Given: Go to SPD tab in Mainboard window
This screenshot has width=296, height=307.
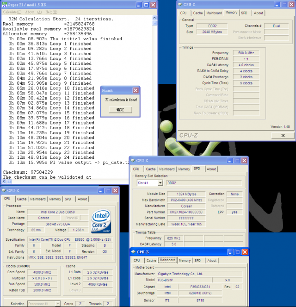Looking at the screenshot, I should 197,261.
